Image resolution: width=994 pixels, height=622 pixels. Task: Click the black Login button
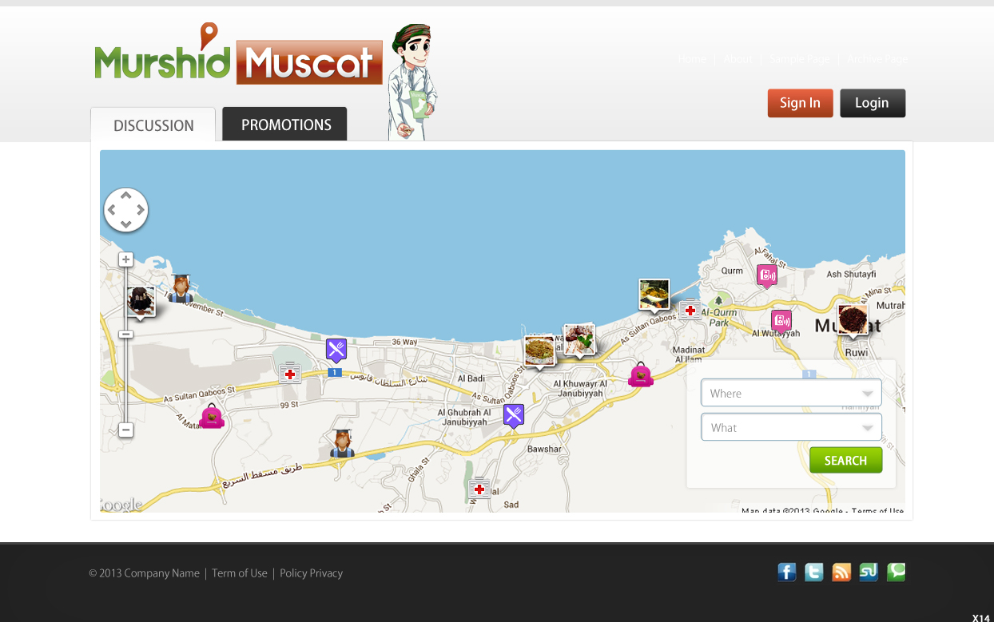click(873, 103)
